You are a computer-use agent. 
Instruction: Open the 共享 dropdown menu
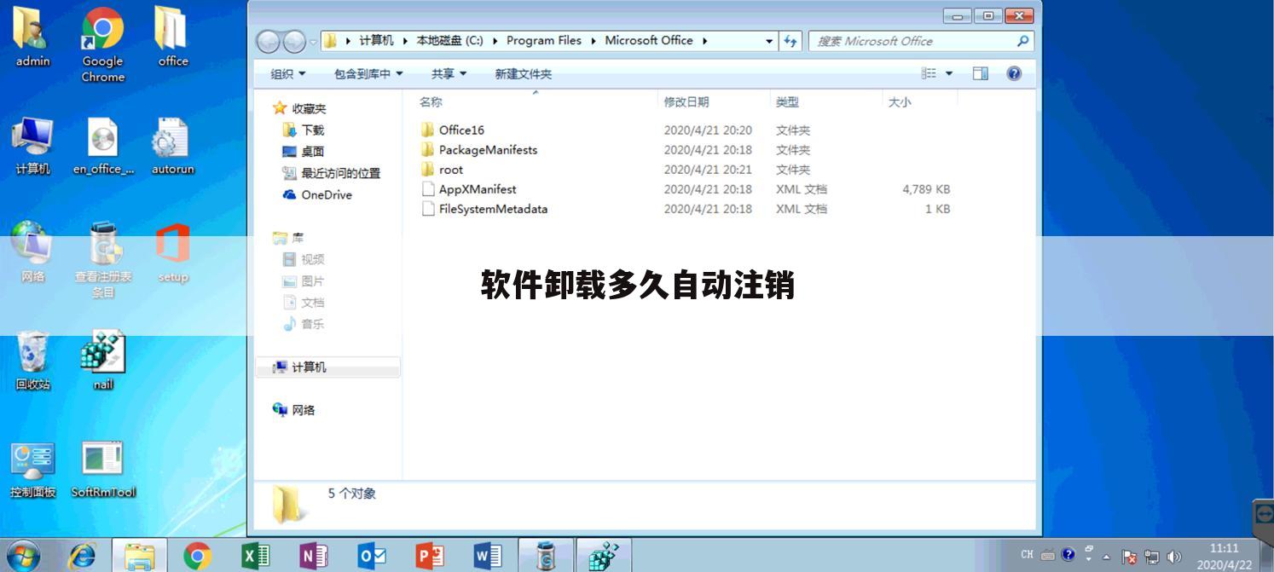click(449, 74)
